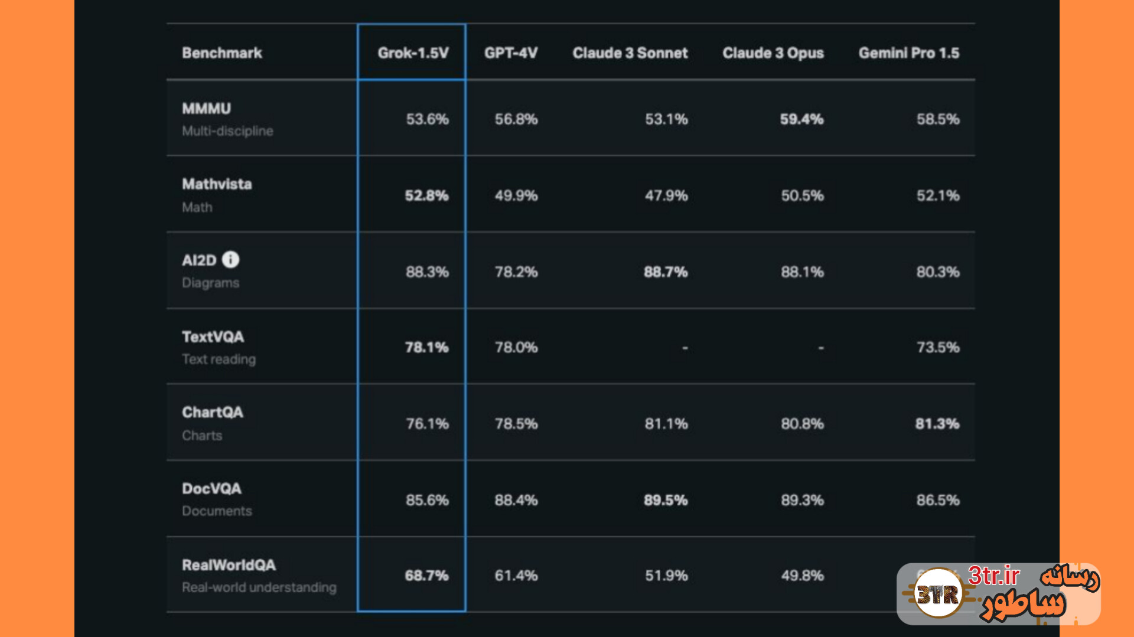Image resolution: width=1134 pixels, height=637 pixels.
Task: Click the Claude 3 Opus header
Action: click(773, 53)
